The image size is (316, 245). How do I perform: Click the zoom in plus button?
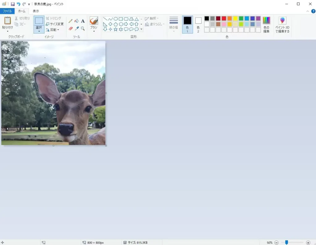308,243
